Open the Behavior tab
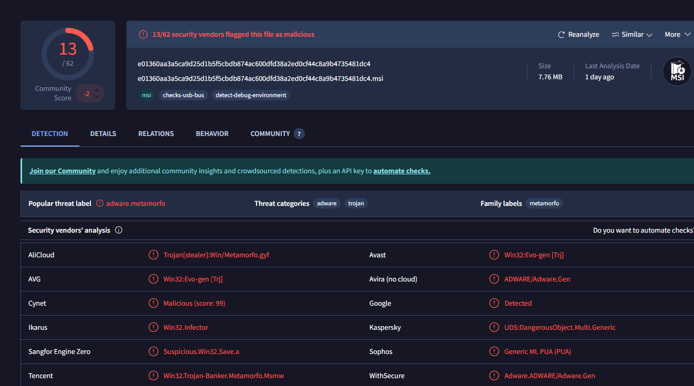Viewport: 694px width, 386px height. [x=212, y=134]
